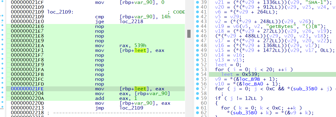This screenshot has height=117, width=336.
Task: Click margin dot beside address 000000021EA
Action: (x=2, y=46)
